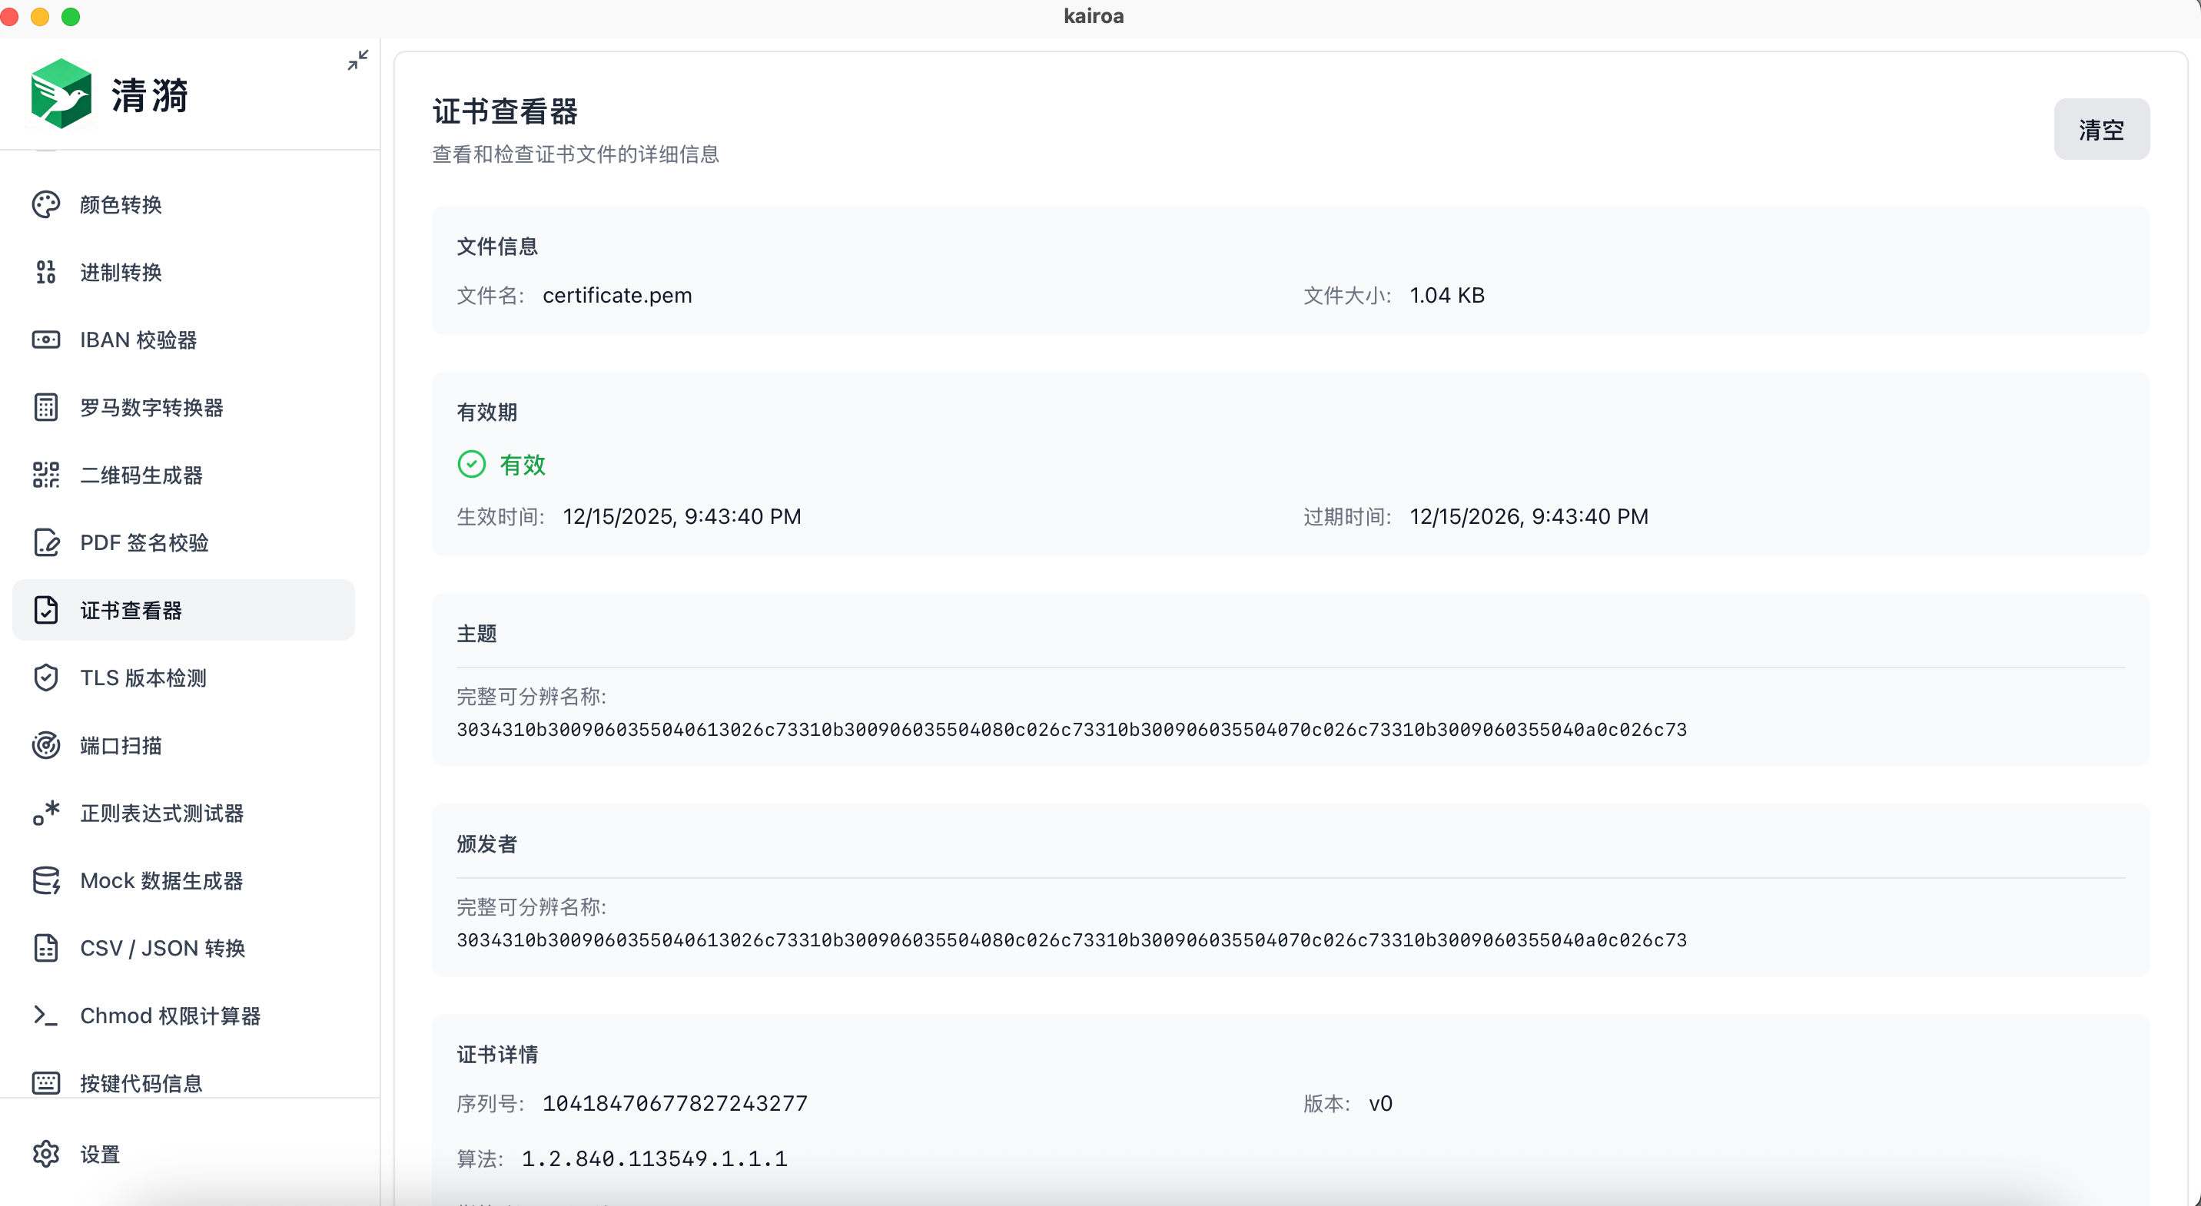Open the PDF 签名校验 tool
This screenshot has height=1206, width=2201.
coord(143,542)
